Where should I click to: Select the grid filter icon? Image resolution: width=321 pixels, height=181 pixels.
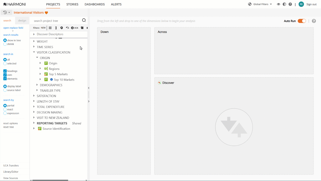[50, 28]
